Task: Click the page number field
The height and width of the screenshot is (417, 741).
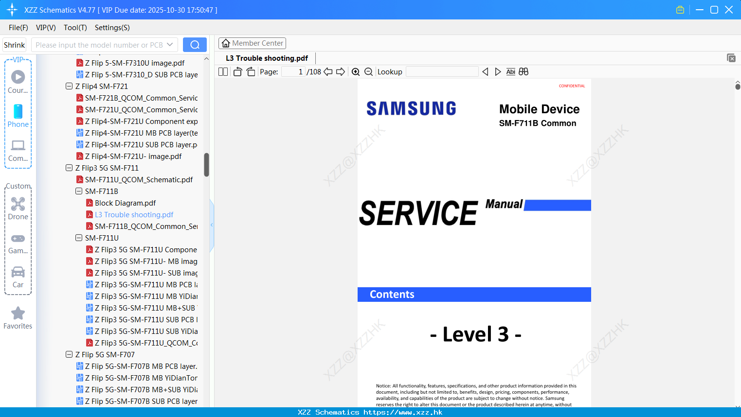Action: pyautogui.click(x=293, y=71)
